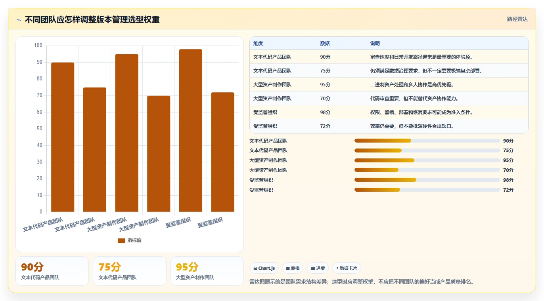Click description 审查速度和日常开发路径通常是最重要的体验项。

coord(421,57)
